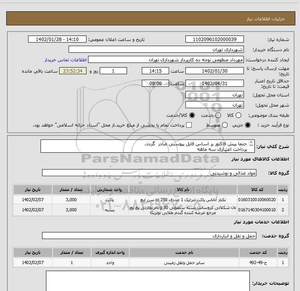Select the کالا radio button
The height and width of the screenshot is (291, 300).
point(238,115)
